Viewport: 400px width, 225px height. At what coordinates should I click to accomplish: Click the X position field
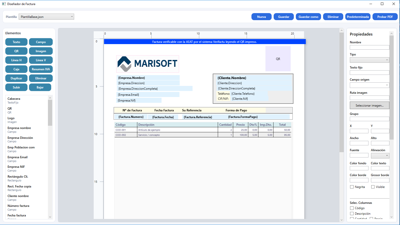[x=359, y=131]
